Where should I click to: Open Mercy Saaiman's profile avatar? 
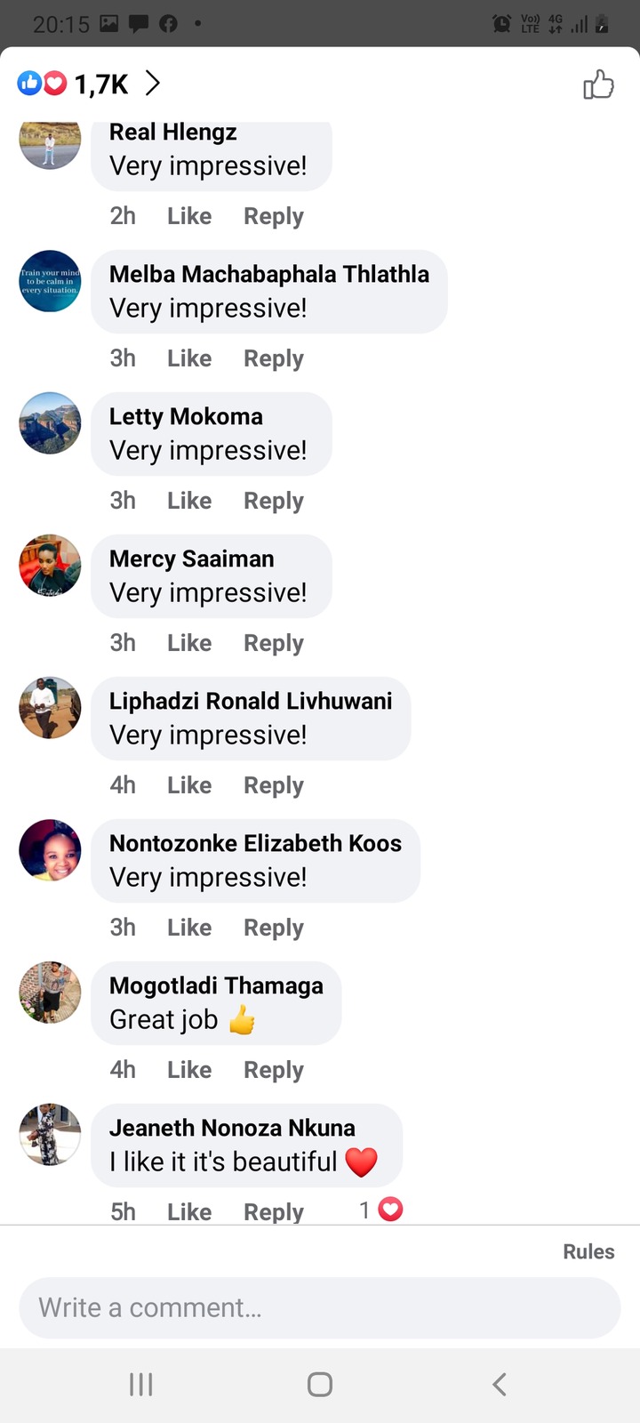click(50, 566)
